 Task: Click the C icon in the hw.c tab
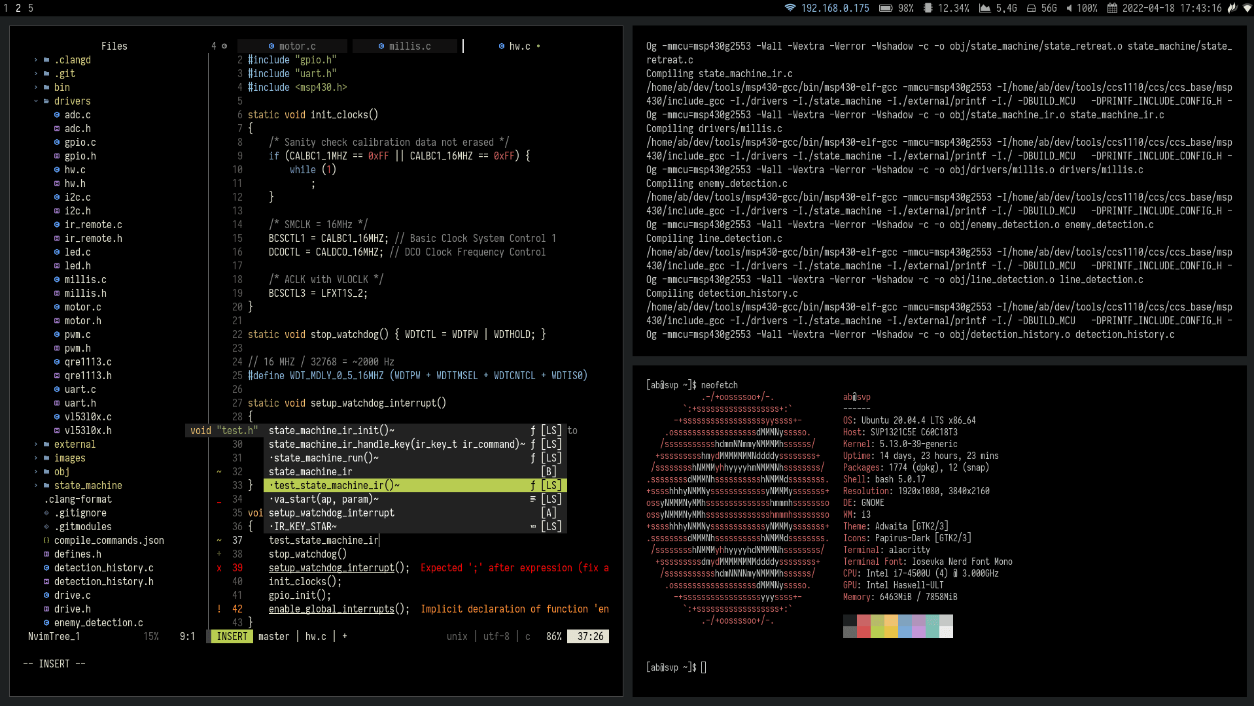(502, 46)
